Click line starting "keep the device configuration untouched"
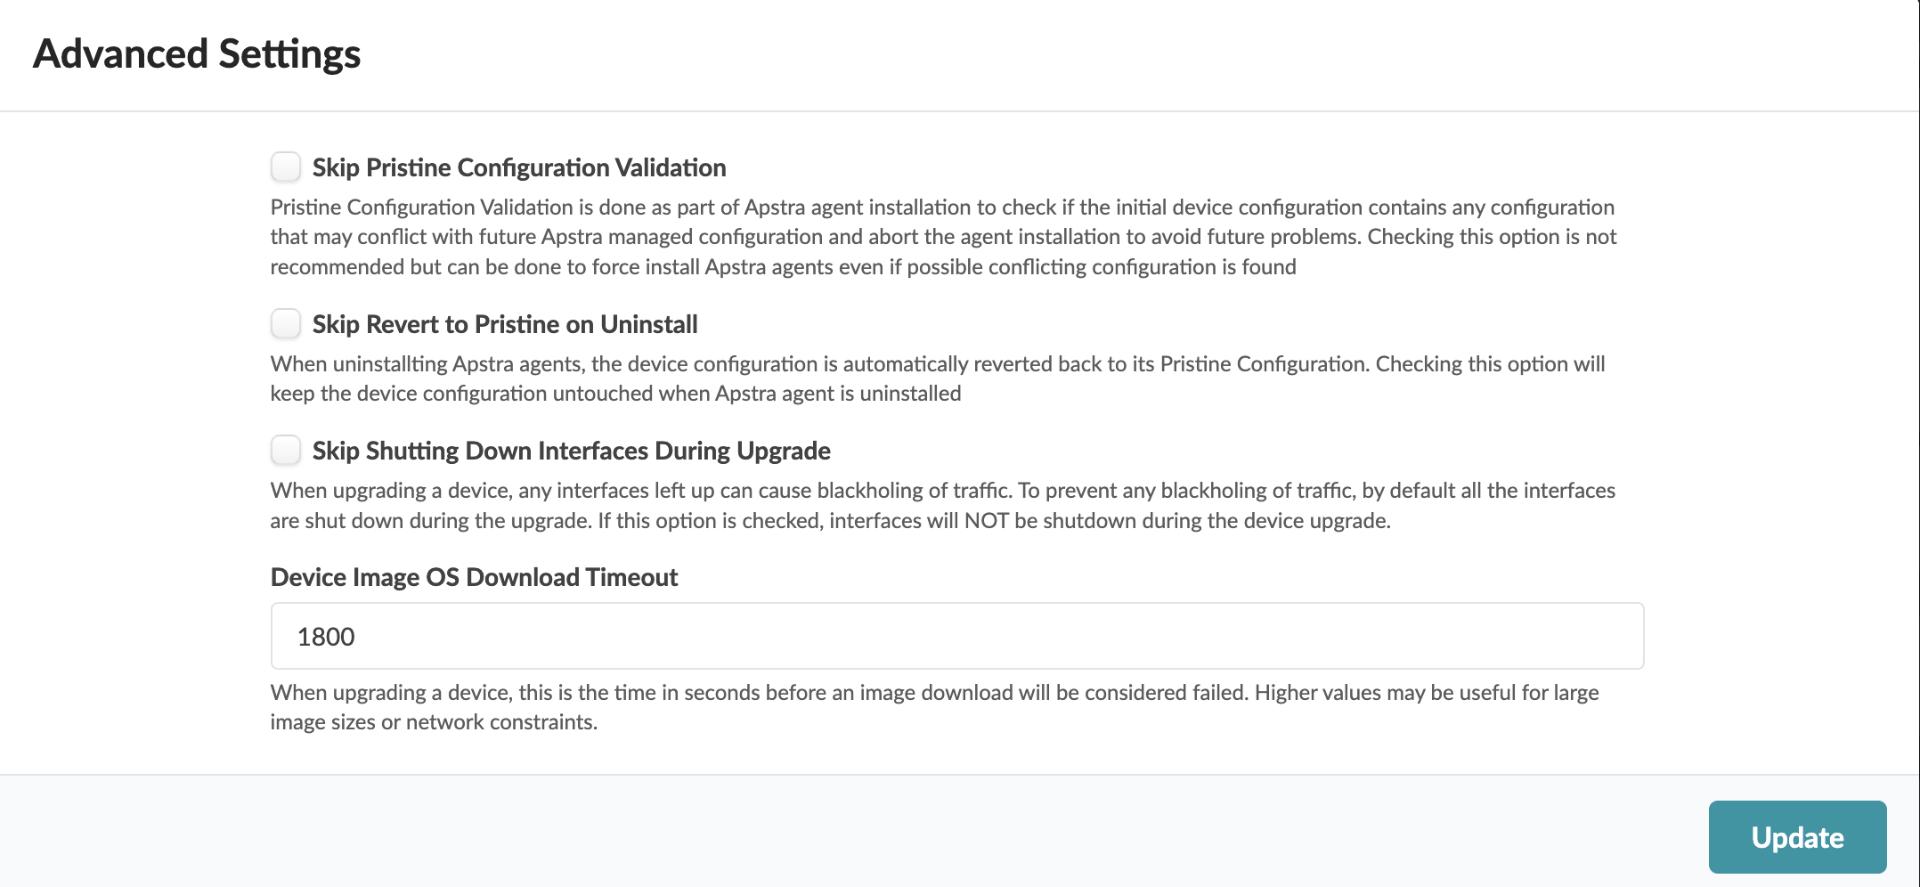Viewport: 1920px width, 887px height. [615, 394]
